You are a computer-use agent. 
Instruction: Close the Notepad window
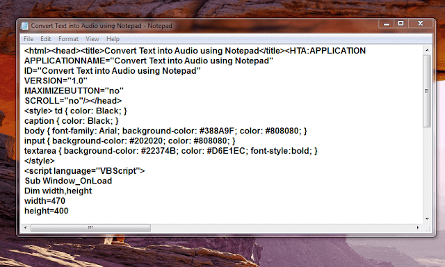point(420,24)
